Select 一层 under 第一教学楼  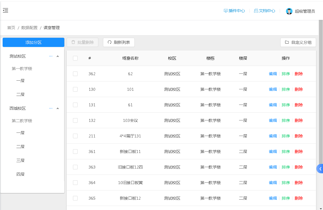point(20,81)
